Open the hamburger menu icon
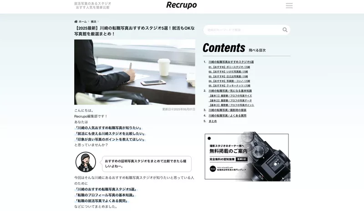 289,5
